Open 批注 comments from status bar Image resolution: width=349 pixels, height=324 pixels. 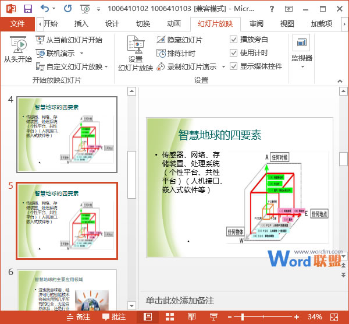114,317
